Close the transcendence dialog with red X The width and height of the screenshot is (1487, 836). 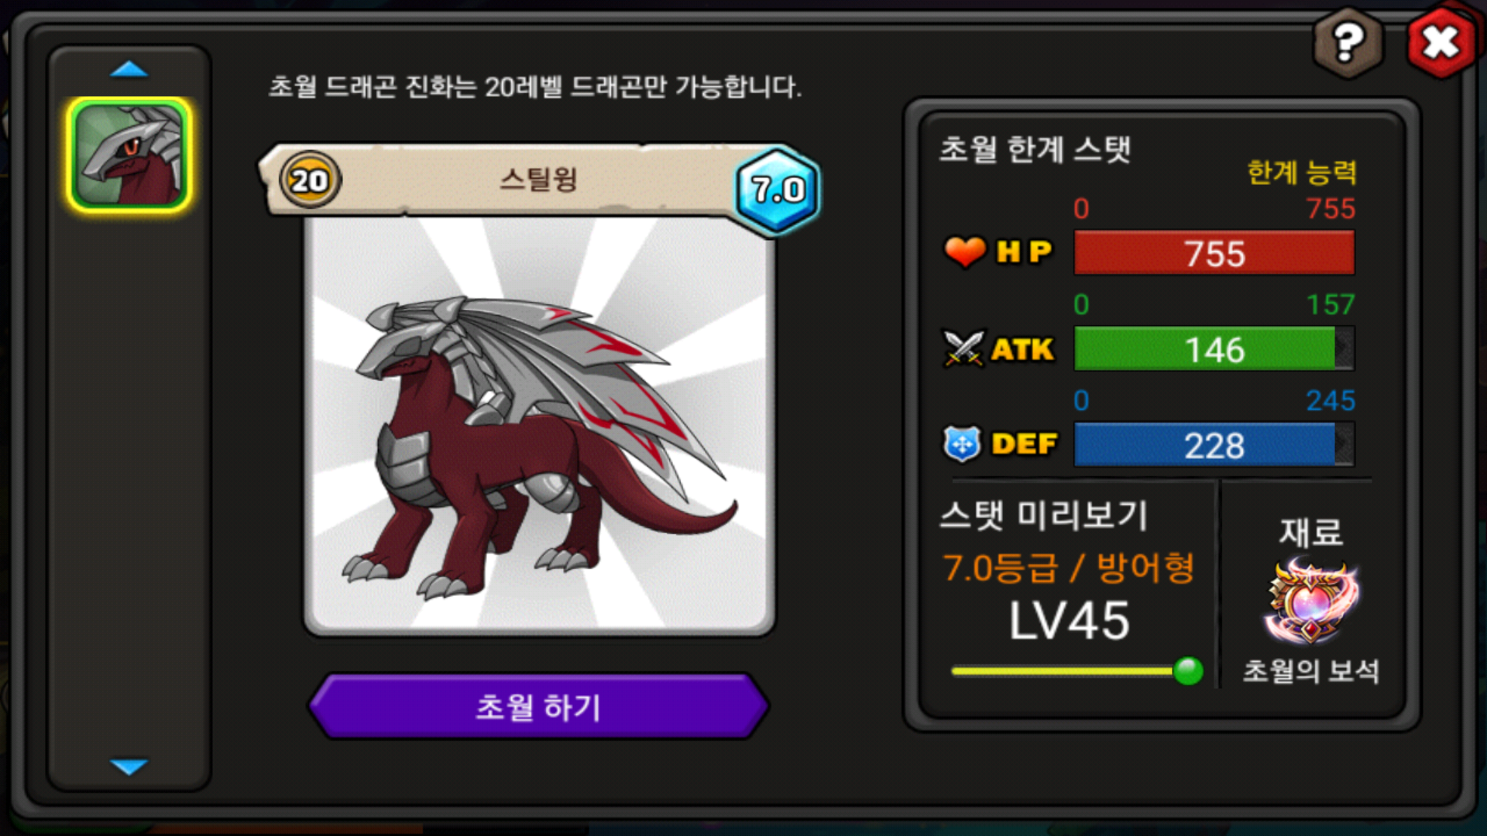point(1441,42)
